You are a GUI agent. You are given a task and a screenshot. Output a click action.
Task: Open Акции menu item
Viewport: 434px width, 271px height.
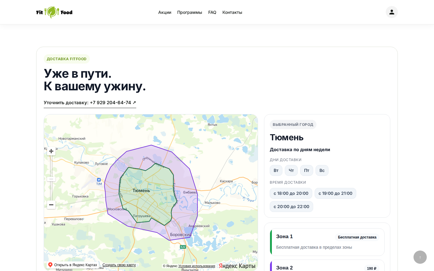(x=165, y=12)
